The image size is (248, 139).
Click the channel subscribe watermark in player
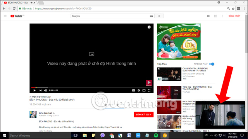tap(149, 83)
